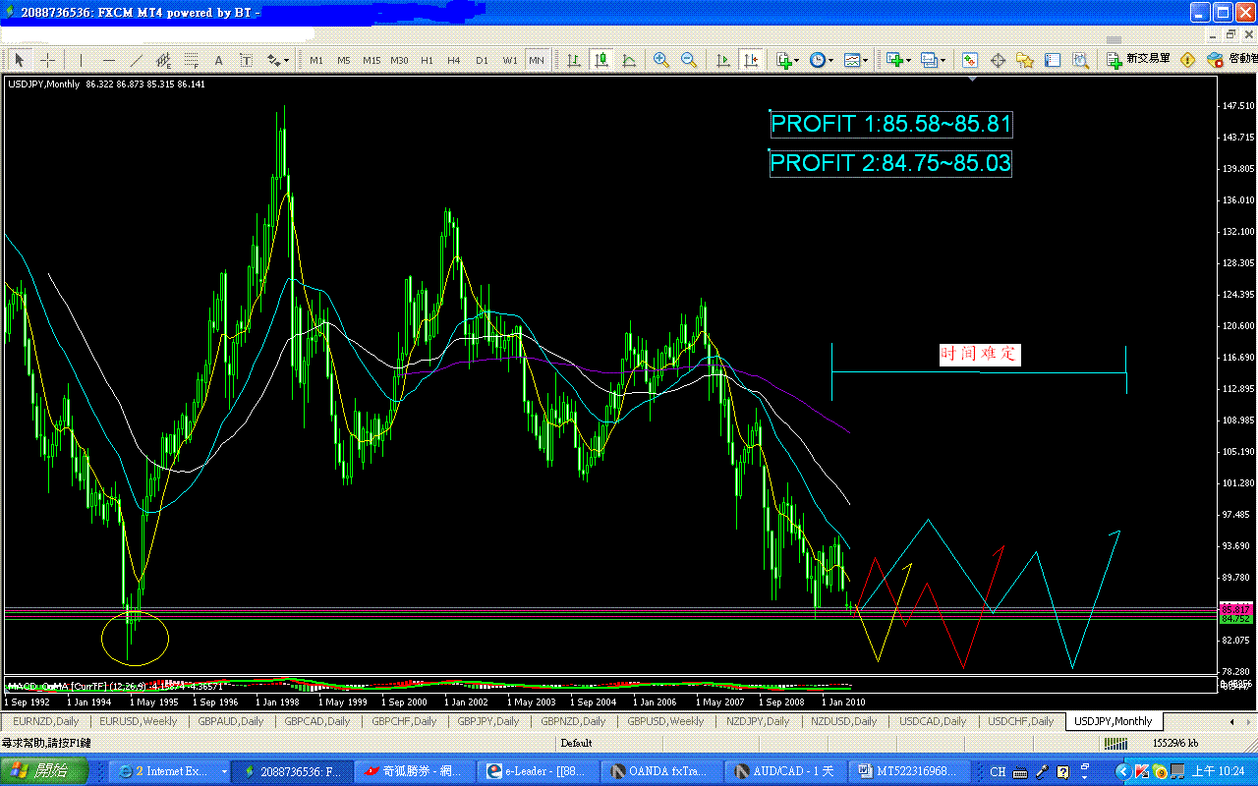1258x786 pixels.
Task: Open the periodicity clock dropdown
Action: tap(821, 60)
